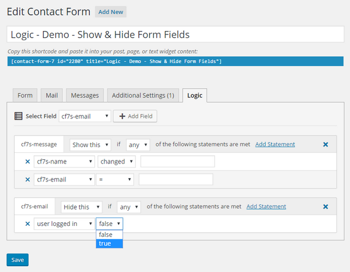Screen dimensions: 350x272
Task: Delete the cf7s-email equals statement row
Action: 27,180
